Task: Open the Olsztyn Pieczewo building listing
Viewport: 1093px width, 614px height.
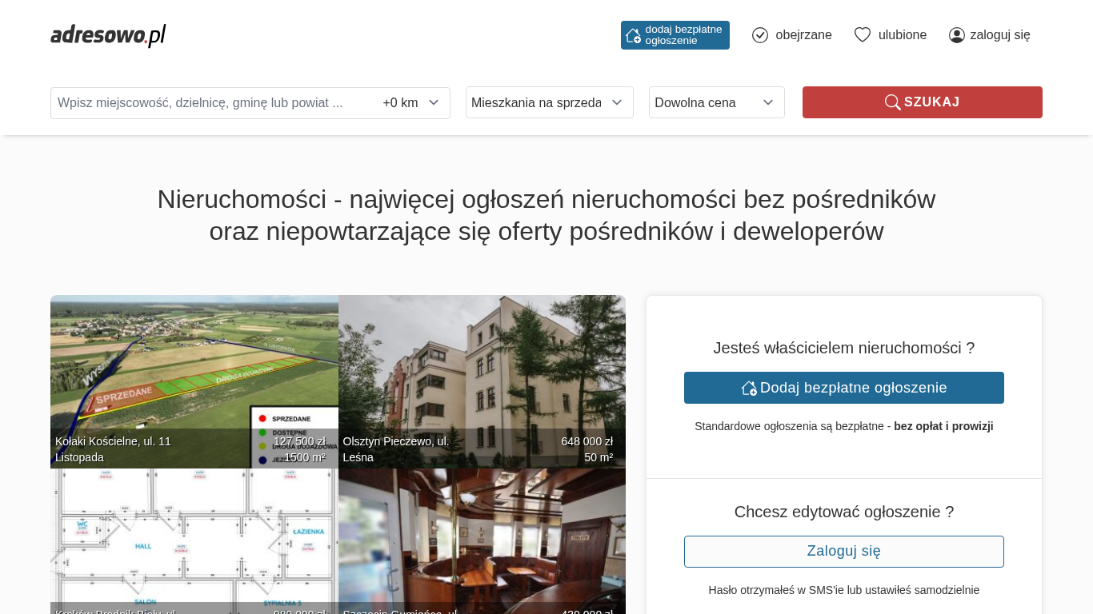Action: [482, 376]
